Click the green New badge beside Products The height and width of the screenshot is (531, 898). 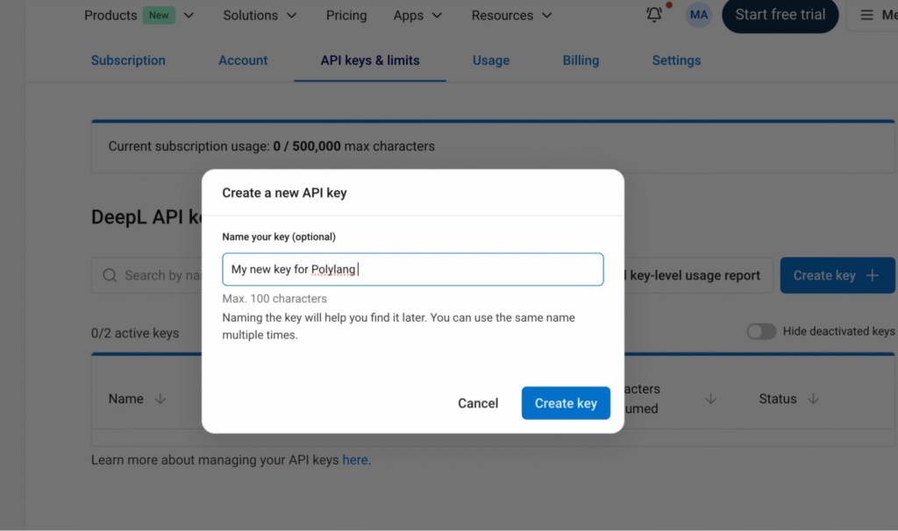click(x=158, y=15)
